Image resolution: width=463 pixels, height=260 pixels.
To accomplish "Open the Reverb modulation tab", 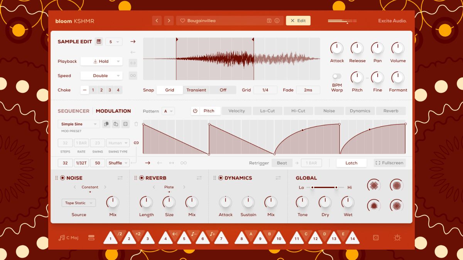I will click(x=391, y=111).
